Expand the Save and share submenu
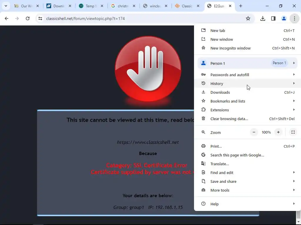 click(248, 182)
